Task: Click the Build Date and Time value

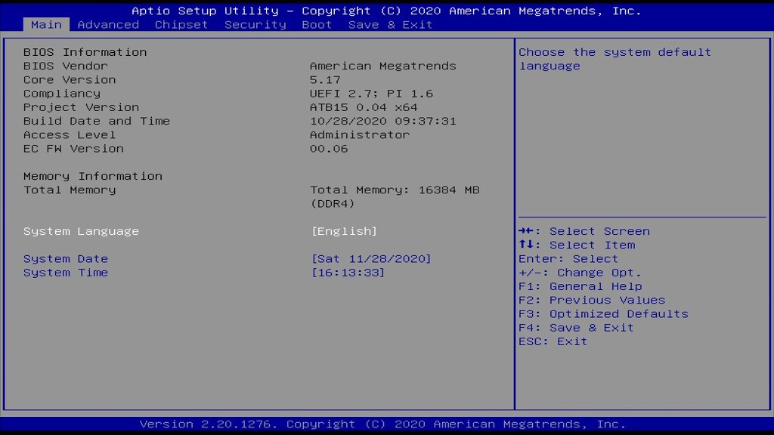Action: pos(383,121)
